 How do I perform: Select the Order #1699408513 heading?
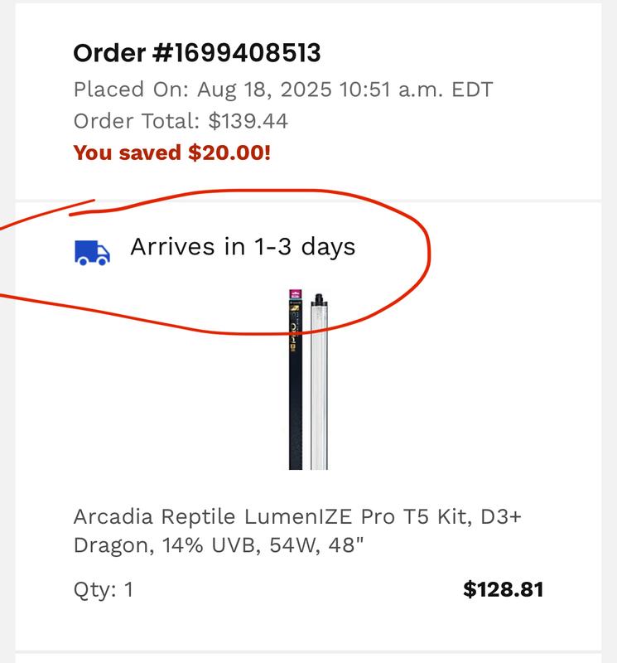tap(197, 54)
